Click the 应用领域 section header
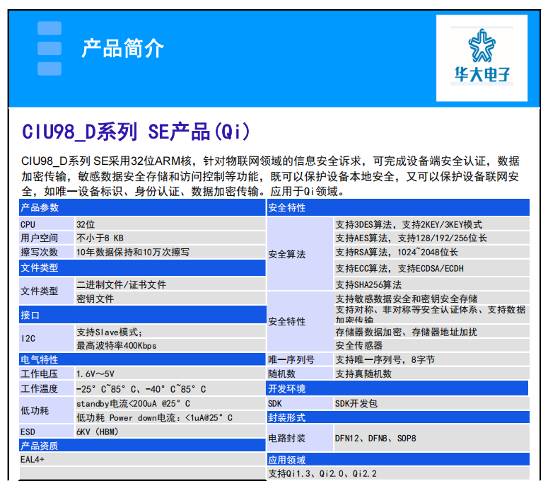Screen dimensions: 548x486 coord(288,460)
